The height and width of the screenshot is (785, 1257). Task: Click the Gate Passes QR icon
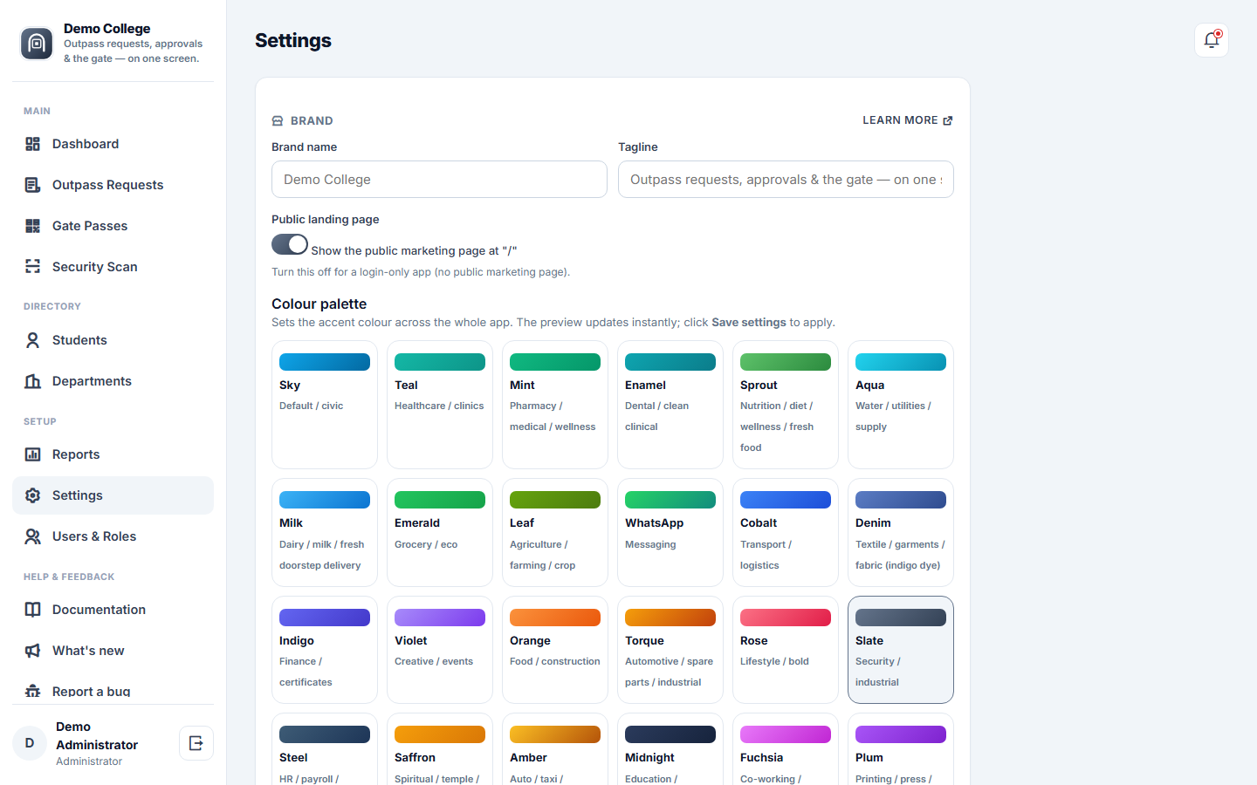pos(33,226)
